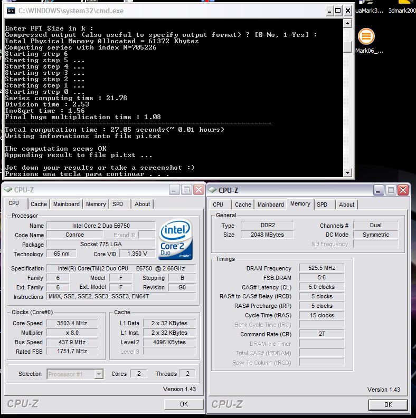Click the Core Speed value 3503.4 MHz
Viewport: 416px width, 418px height.
(72, 323)
